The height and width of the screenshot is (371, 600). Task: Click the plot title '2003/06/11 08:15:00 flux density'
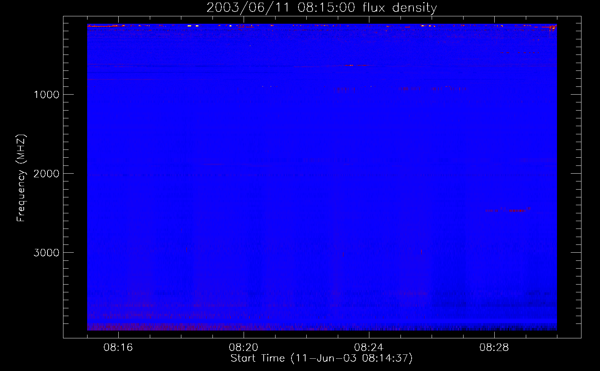(322, 8)
